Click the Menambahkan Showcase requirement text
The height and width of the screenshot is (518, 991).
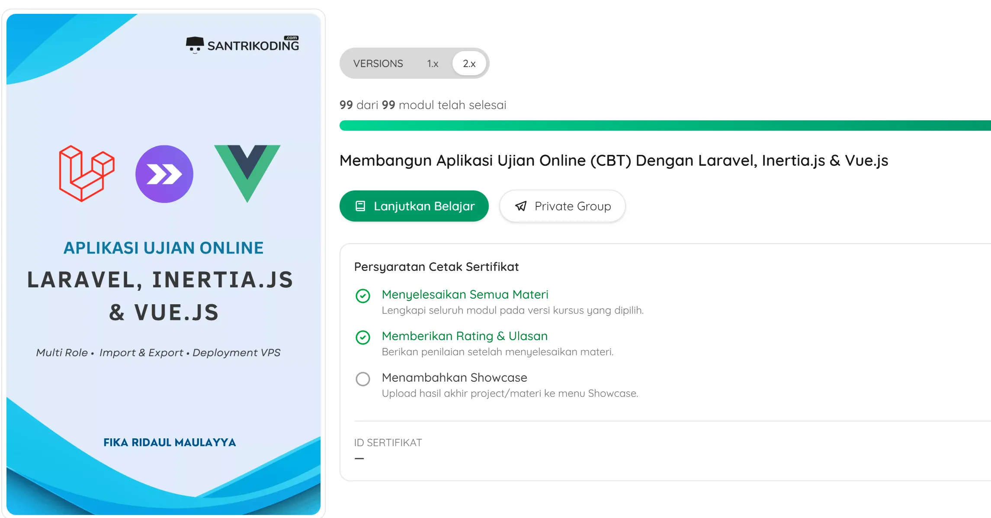coord(455,378)
